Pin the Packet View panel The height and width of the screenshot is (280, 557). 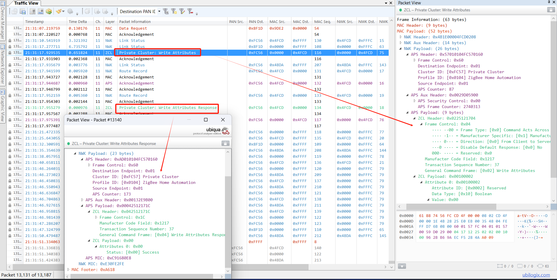tap(549, 2)
